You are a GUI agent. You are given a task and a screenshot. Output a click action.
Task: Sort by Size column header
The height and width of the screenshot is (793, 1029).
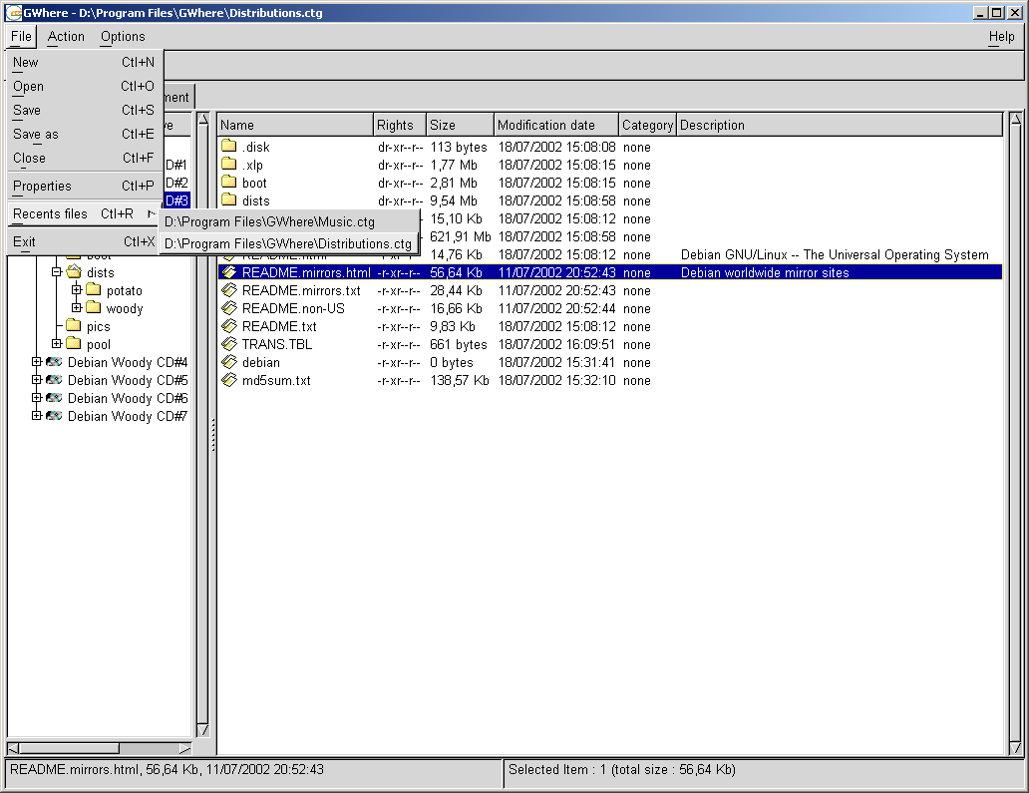(460, 125)
